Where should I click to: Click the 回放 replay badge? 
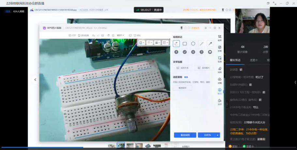(8, 11)
